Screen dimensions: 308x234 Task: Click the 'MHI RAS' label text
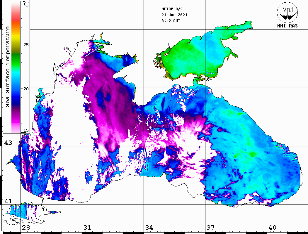[x=287, y=26]
